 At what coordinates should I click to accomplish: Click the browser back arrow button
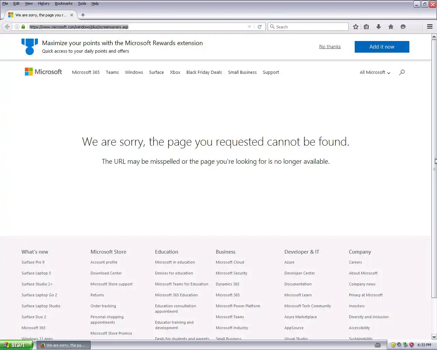[x=7, y=27]
